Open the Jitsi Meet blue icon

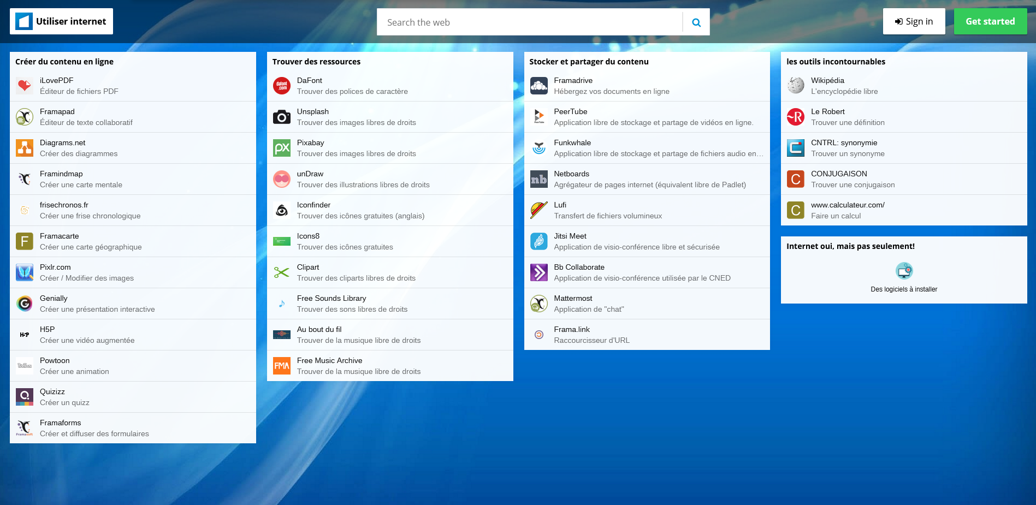pyautogui.click(x=539, y=241)
